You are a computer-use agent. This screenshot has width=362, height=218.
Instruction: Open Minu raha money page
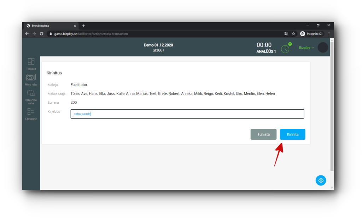tap(31, 79)
